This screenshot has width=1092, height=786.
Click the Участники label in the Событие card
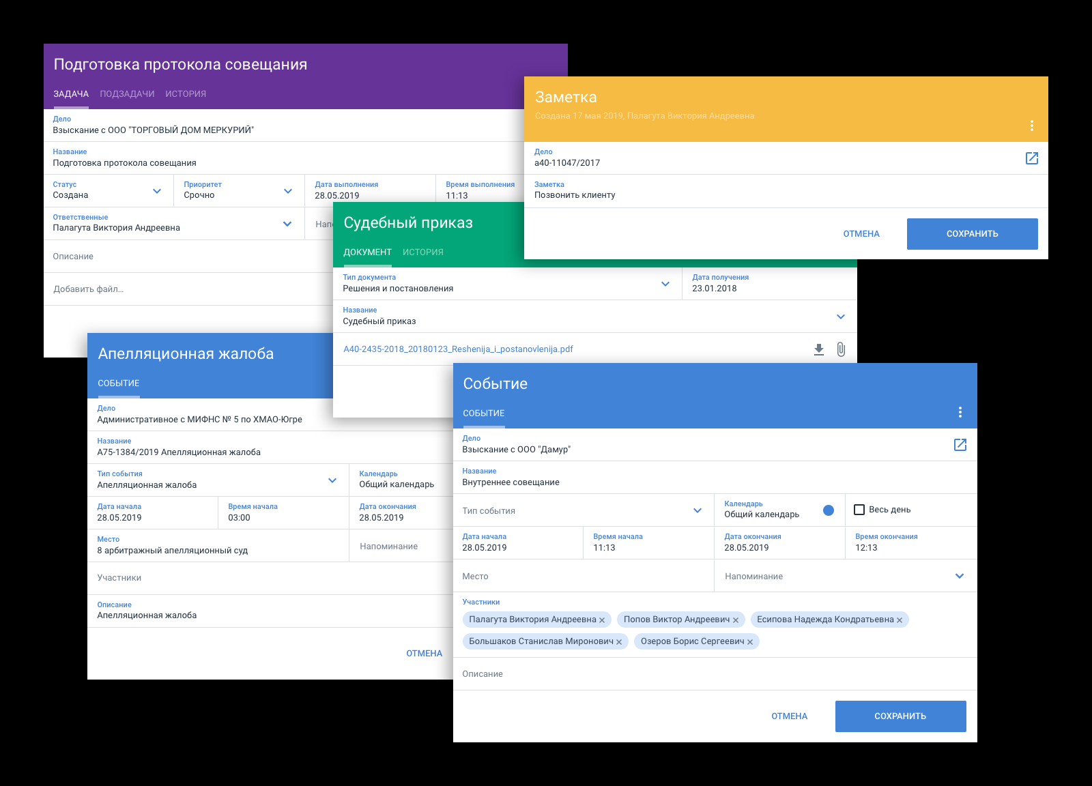[481, 602]
